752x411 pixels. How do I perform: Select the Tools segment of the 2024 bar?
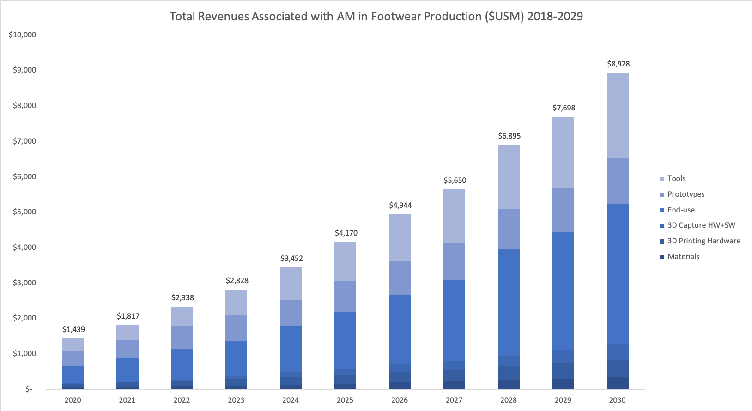[x=291, y=284]
